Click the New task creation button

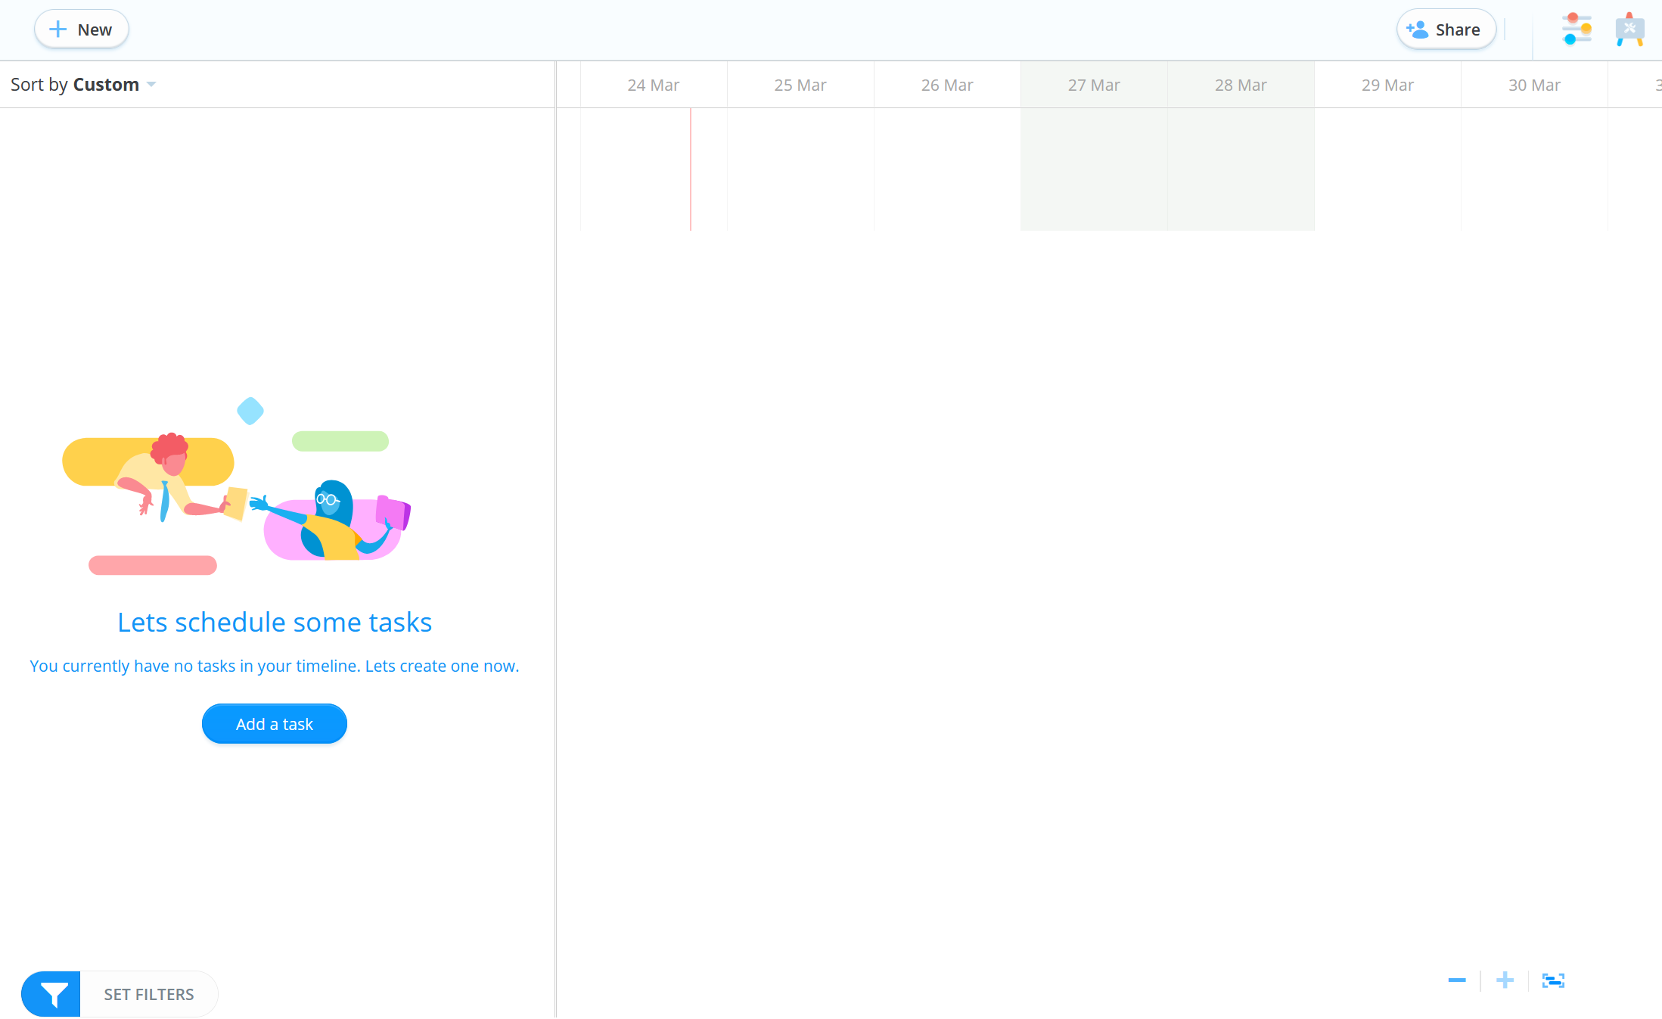click(79, 30)
